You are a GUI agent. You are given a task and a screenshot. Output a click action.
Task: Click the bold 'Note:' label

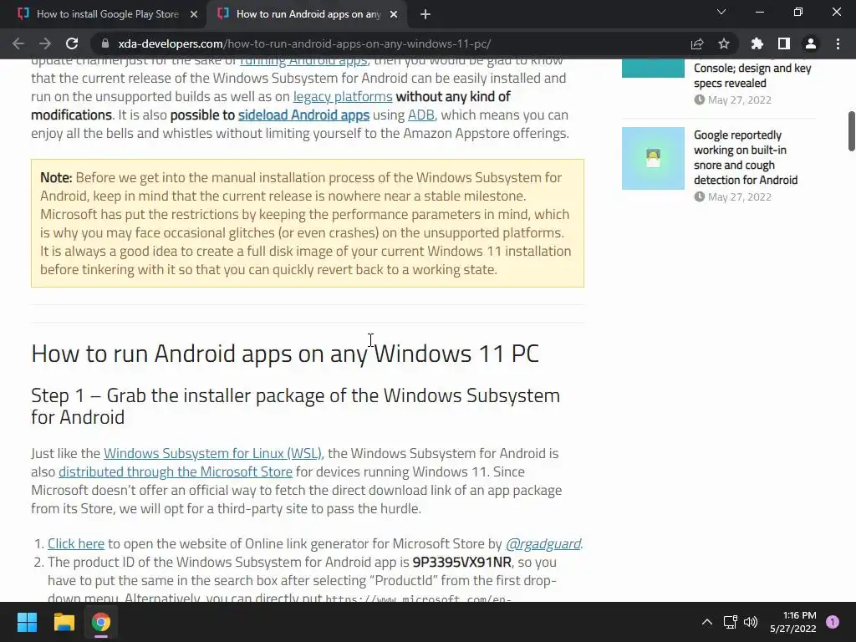click(x=56, y=177)
